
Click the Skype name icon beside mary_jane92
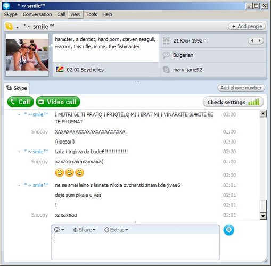(x=166, y=70)
